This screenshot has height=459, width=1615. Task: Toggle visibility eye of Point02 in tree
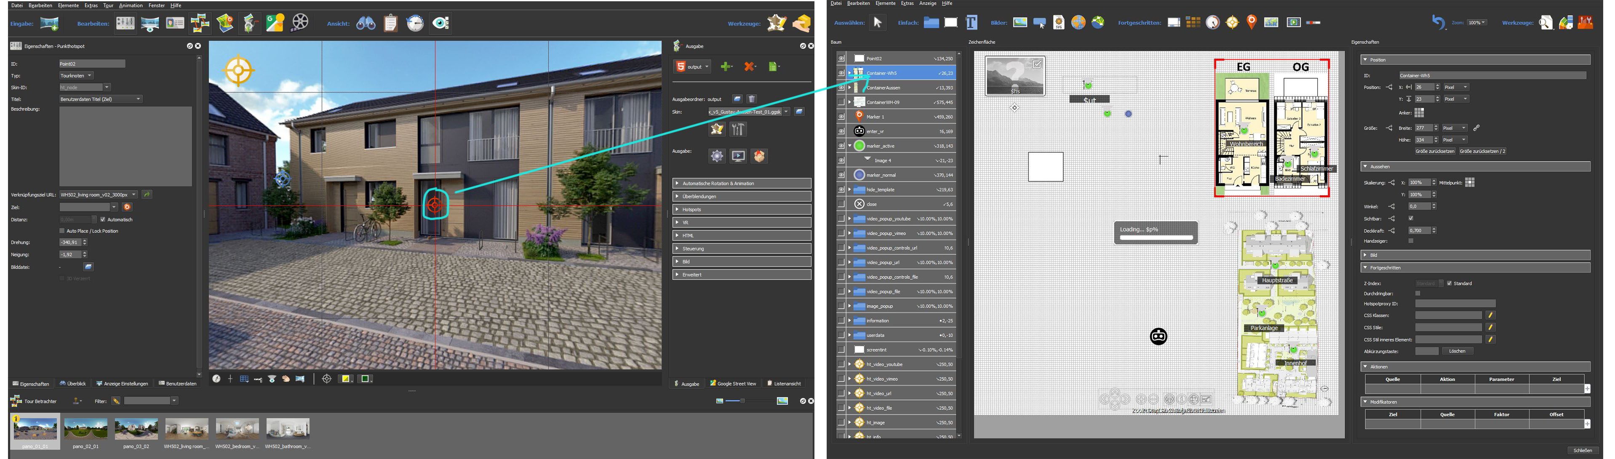click(x=841, y=58)
